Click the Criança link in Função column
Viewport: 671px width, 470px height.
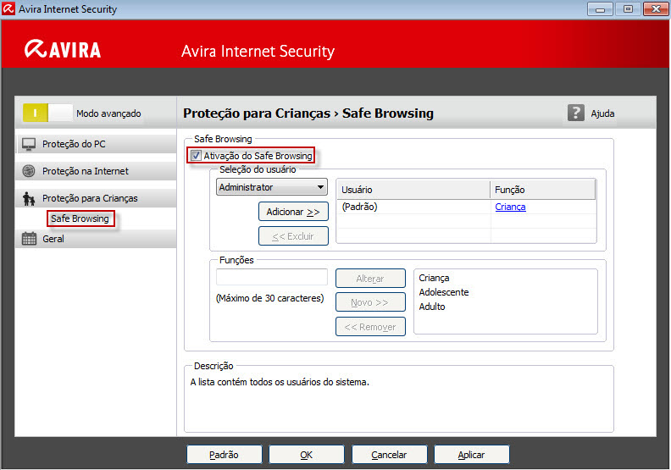pos(510,207)
